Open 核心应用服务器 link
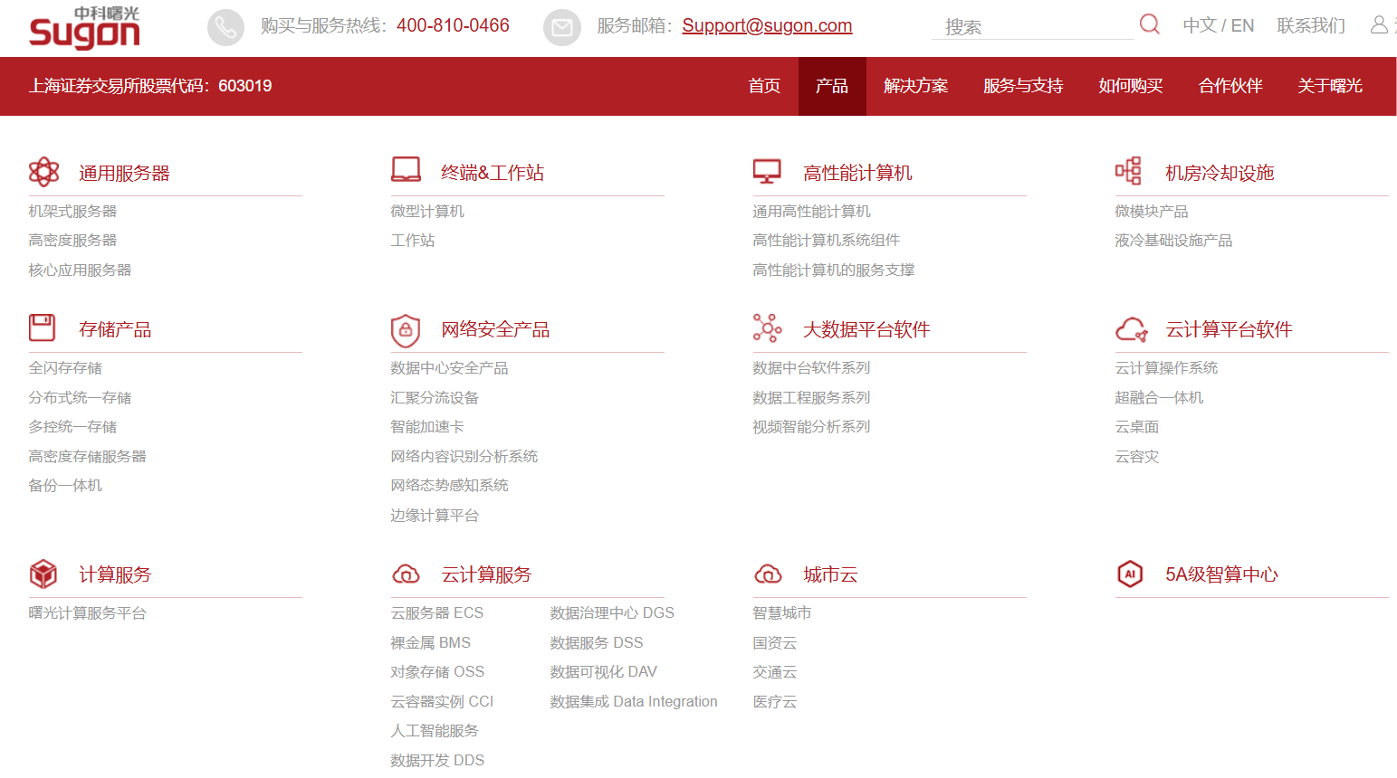This screenshot has width=1397, height=778. pyautogui.click(x=80, y=270)
